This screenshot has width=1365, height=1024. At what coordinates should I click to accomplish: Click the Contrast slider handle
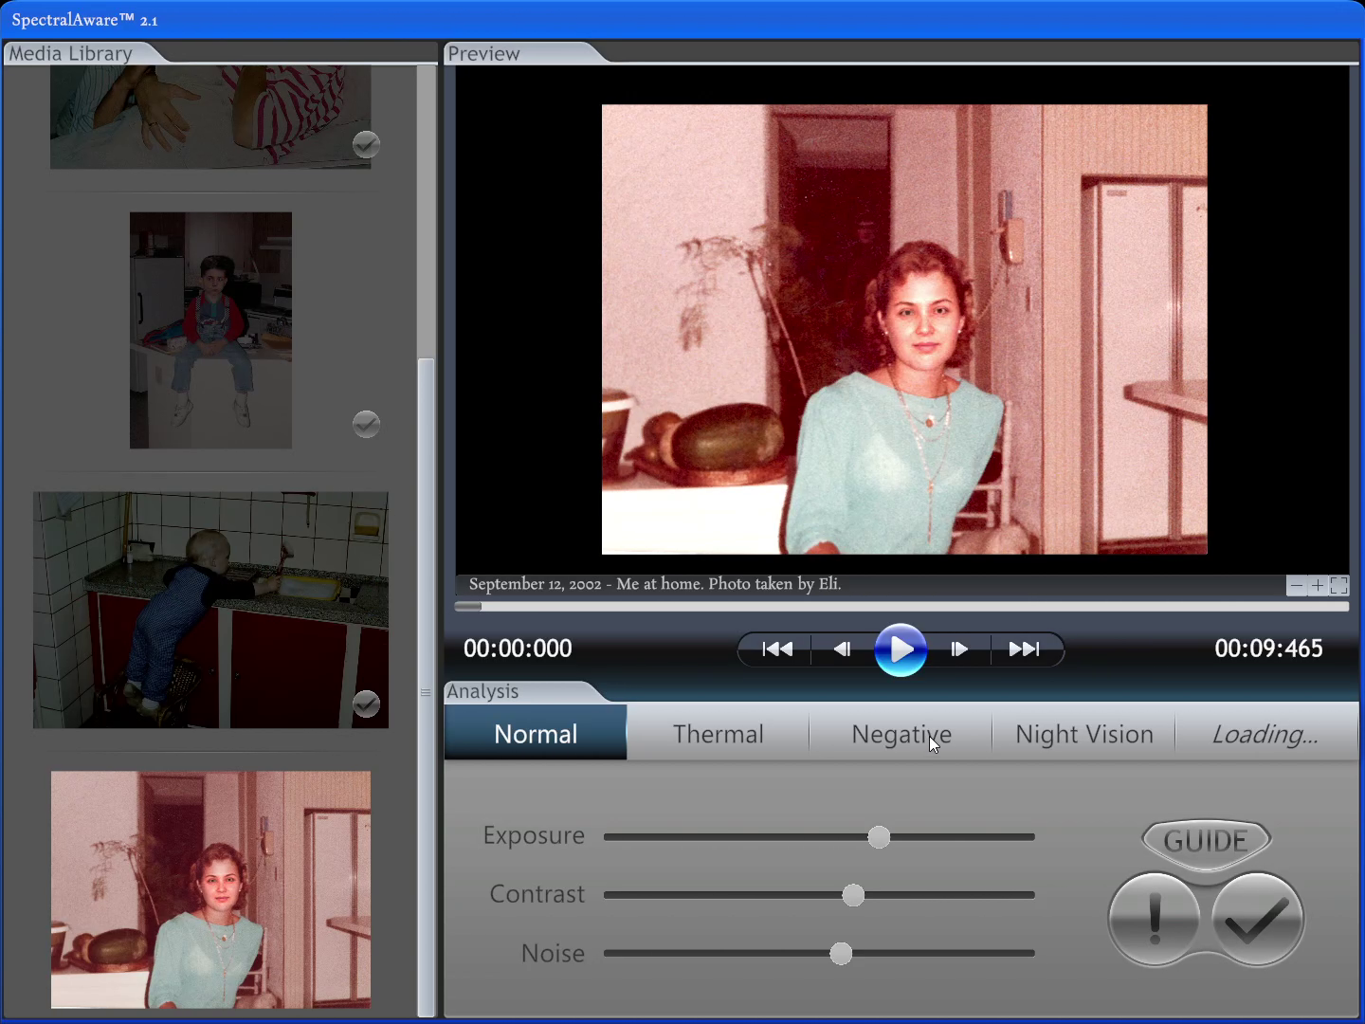pos(853,895)
